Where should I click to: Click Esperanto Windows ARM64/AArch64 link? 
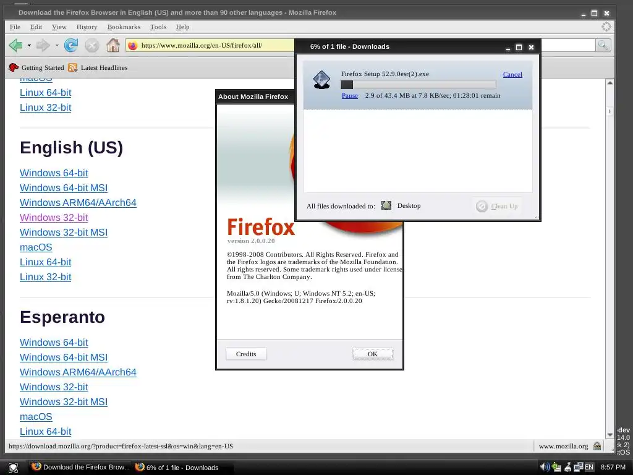[x=78, y=372]
